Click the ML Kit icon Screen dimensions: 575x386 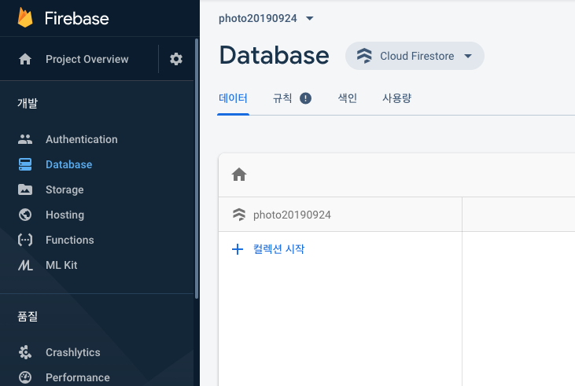(25, 265)
